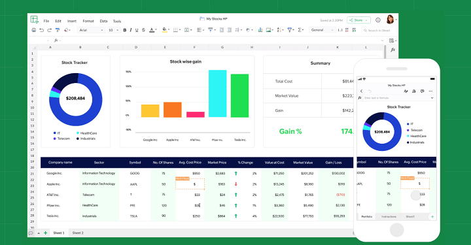Undo the last action in the toolbar

pyautogui.click(x=41, y=30)
